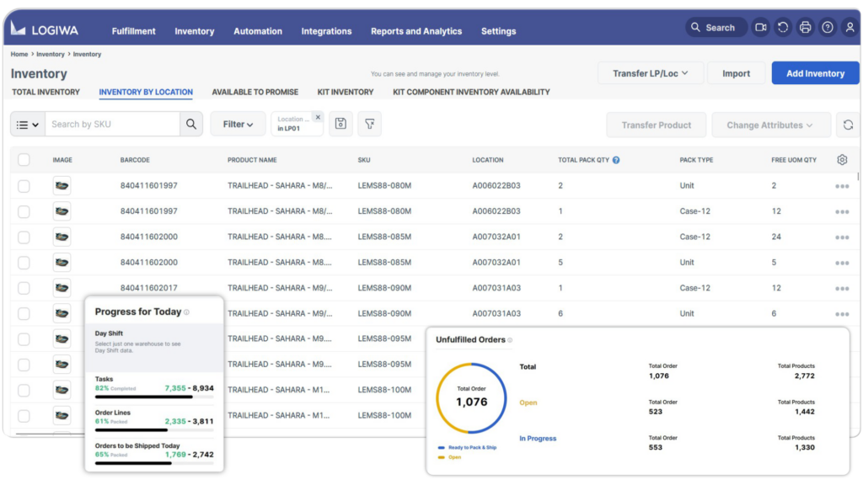Toggle the select-all checkbox in table header
863x485 pixels.
point(24,160)
